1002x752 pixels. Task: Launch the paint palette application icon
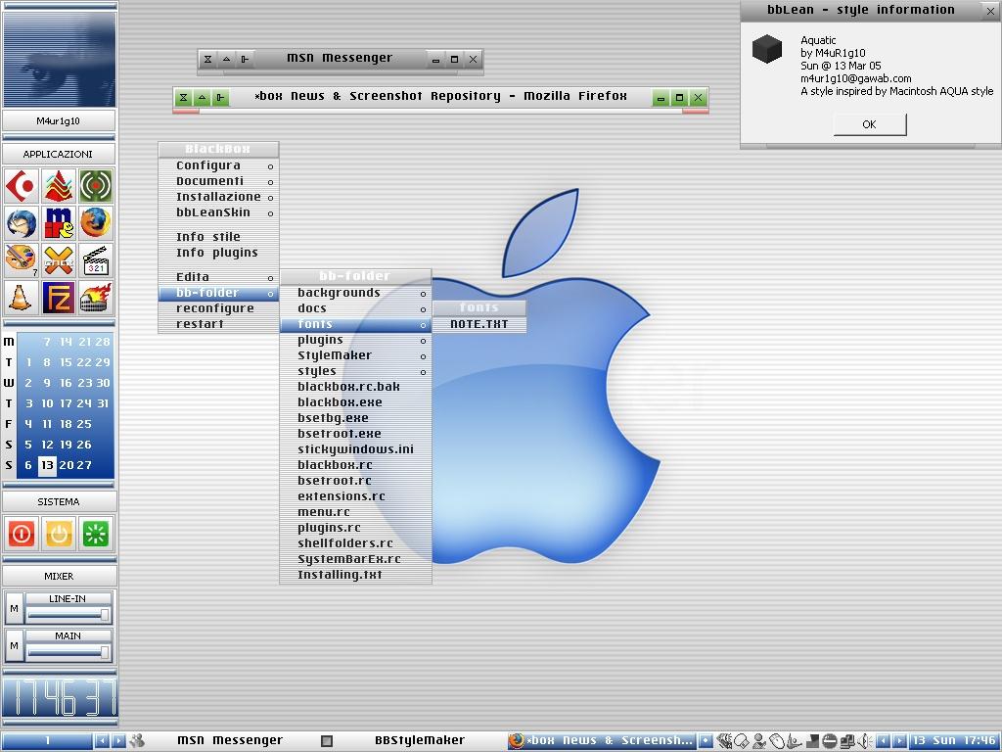(22, 260)
